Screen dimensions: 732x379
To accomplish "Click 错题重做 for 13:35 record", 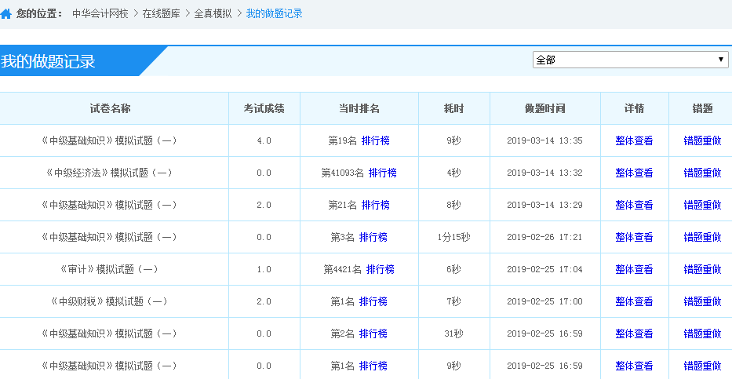I will (x=702, y=141).
